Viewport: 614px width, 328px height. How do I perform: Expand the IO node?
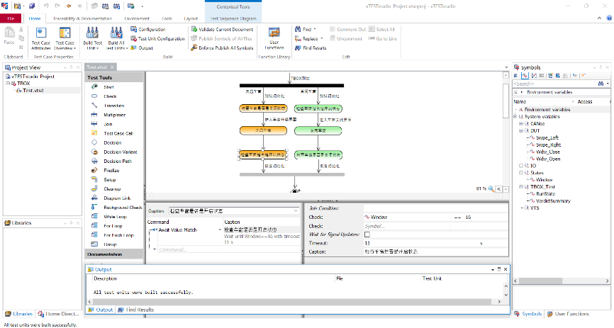(x=521, y=166)
